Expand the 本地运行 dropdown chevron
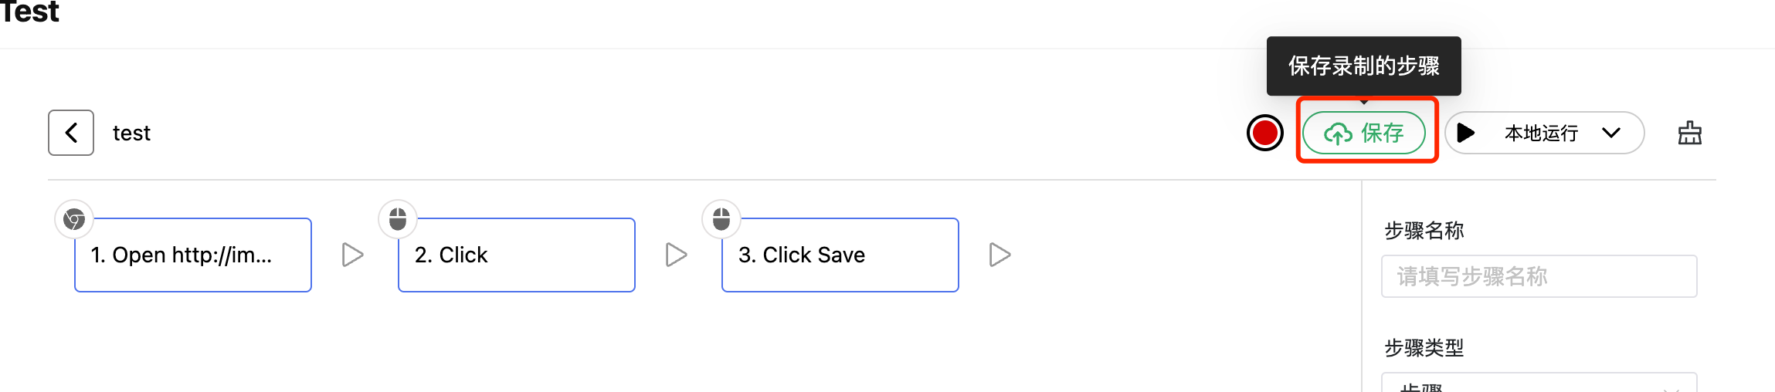This screenshot has width=1775, height=392. (x=1611, y=133)
